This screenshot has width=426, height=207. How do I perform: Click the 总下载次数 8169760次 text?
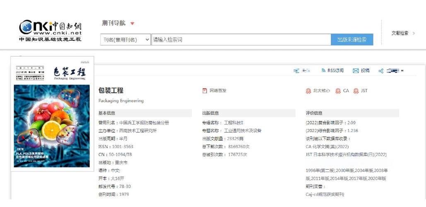[x=226, y=147]
